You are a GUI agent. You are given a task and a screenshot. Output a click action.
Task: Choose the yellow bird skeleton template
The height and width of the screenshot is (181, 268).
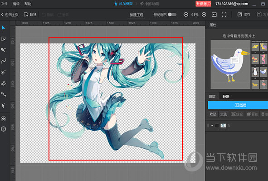point(255,47)
